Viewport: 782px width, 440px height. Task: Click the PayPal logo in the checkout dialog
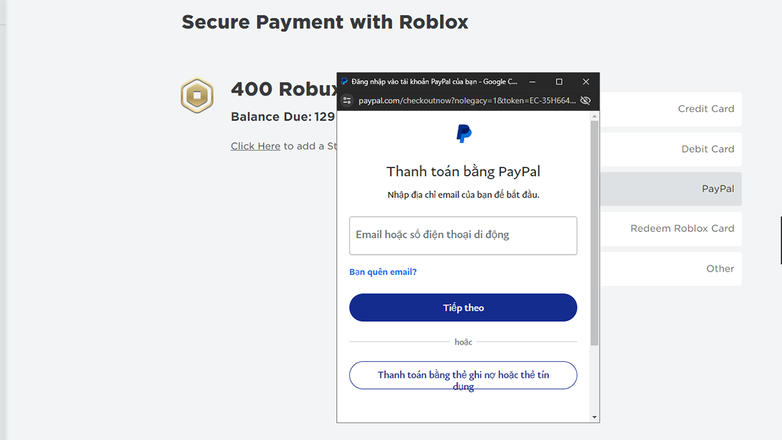[x=463, y=134]
